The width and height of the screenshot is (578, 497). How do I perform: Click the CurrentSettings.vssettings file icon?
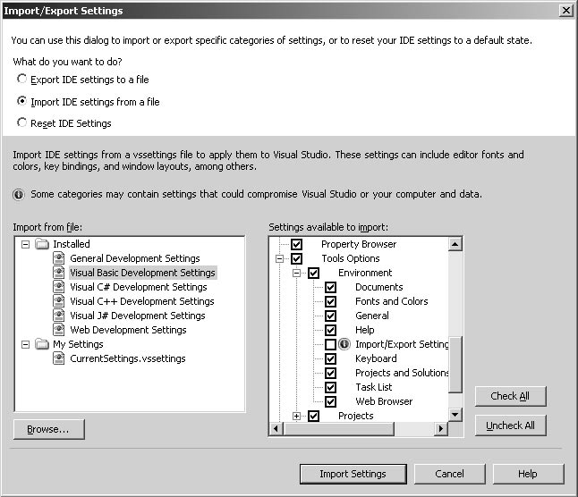pyautogui.click(x=59, y=358)
